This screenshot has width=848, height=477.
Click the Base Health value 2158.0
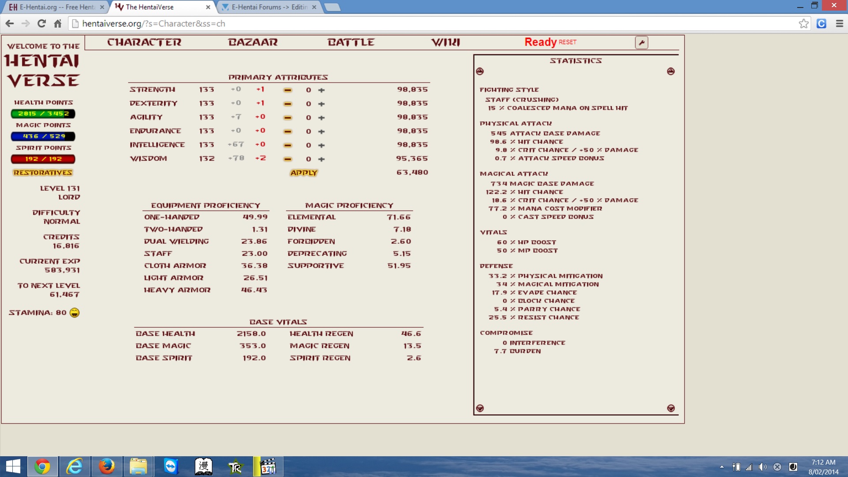[x=251, y=334]
